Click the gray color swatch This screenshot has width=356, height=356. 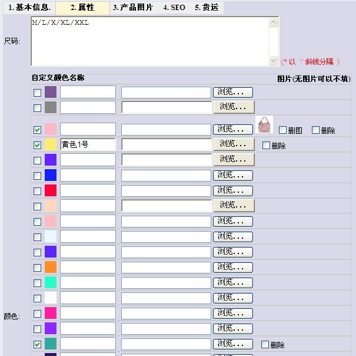51,107
